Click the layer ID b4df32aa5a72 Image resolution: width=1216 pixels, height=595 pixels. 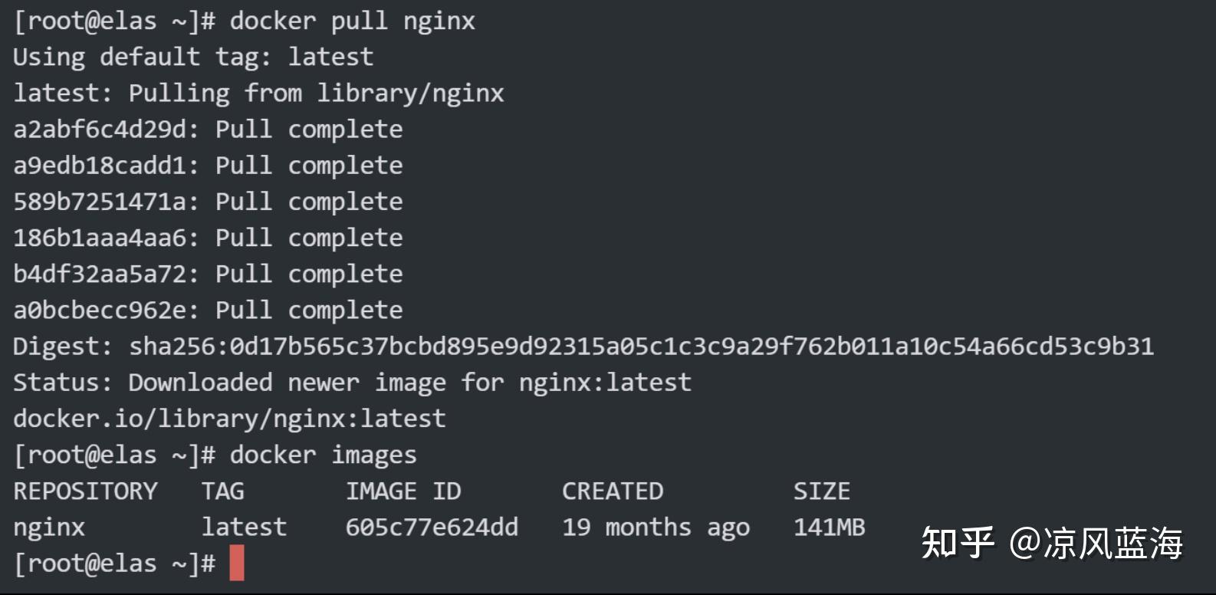point(100,274)
